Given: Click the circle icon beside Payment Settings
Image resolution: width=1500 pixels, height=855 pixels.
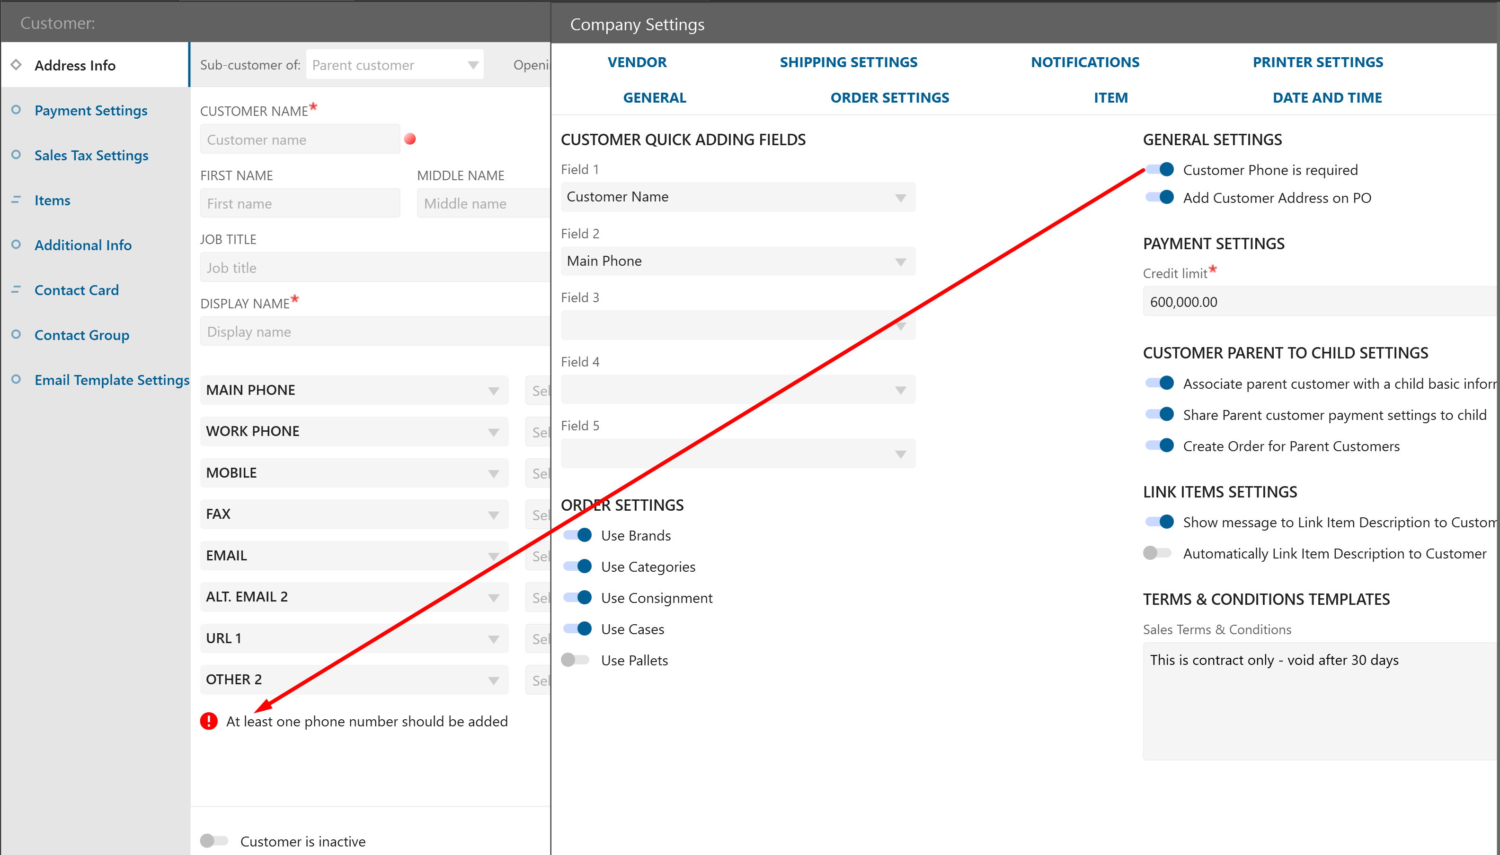Looking at the screenshot, I should point(17,110).
